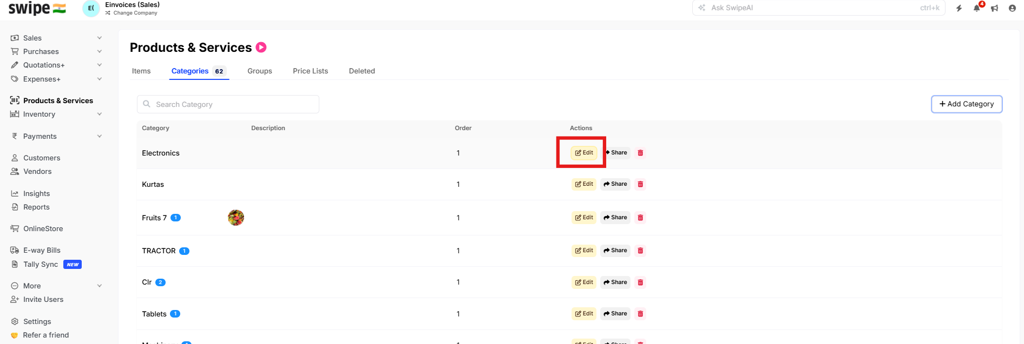The image size is (1024, 344).
Task: Click the Add Category button
Action: point(967,104)
